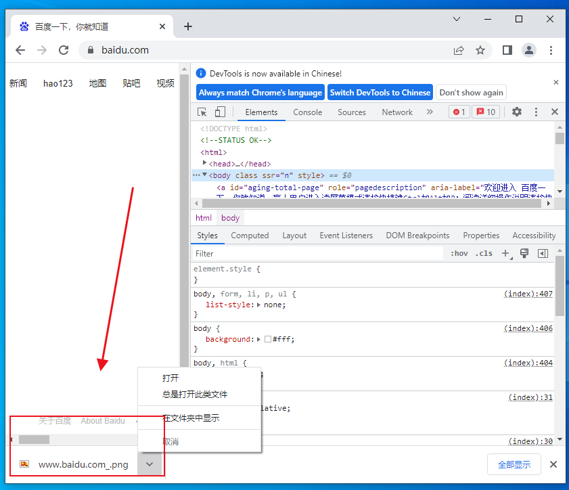Click the forward navigation arrow

42,50
